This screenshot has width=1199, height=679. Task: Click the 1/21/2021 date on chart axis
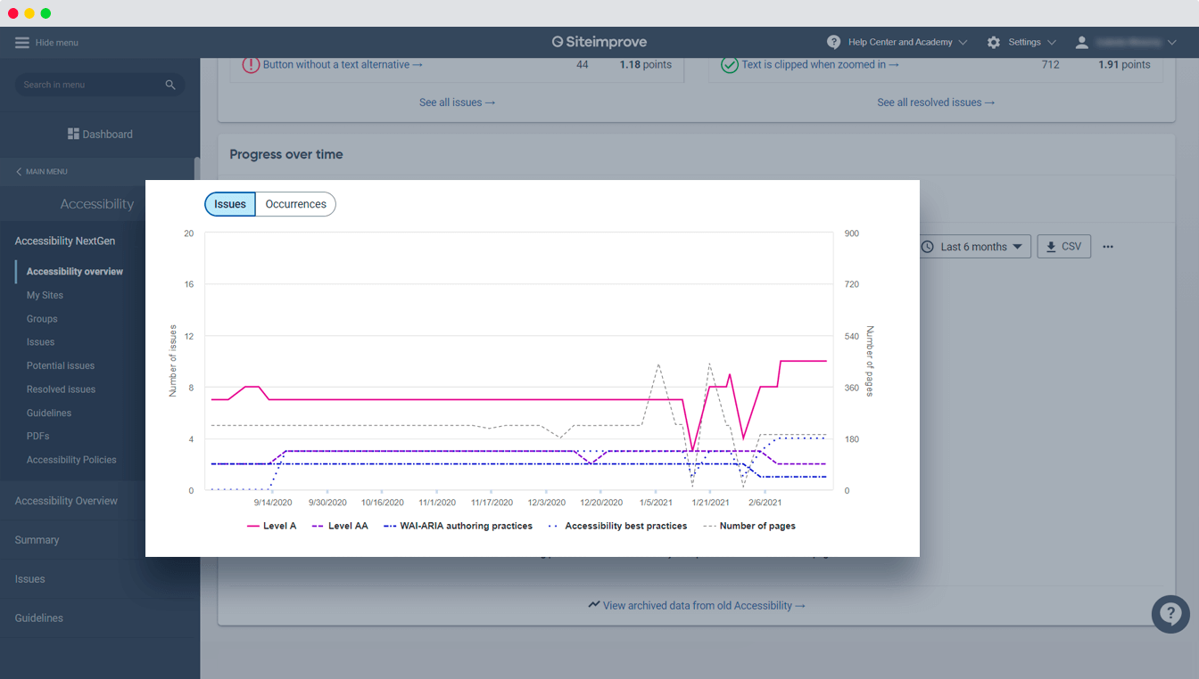click(710, 503)
